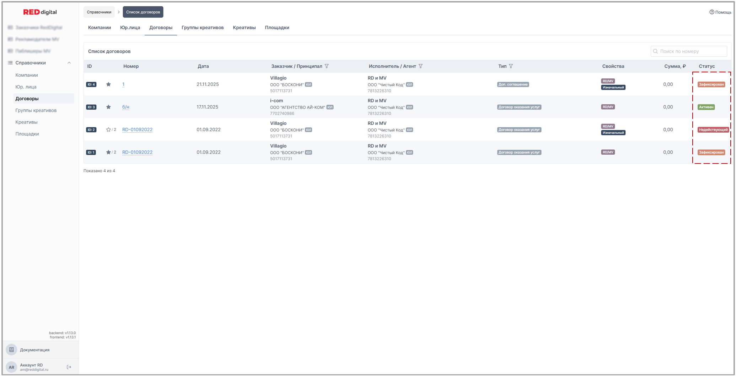The width and height of the screenshot is (736, 376).
Task: Click the logout icon next to Аккаунт RD
Action: tap(69, 367)
